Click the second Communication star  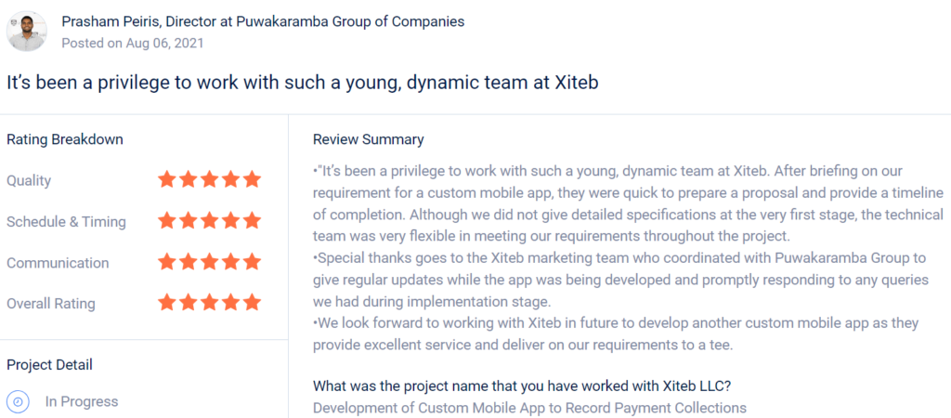click(188, 263)
